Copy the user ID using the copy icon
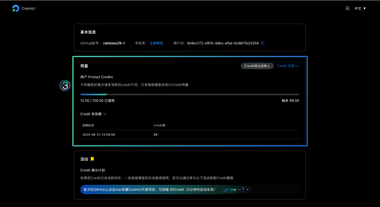The image size is (380, 207). coord(262,43)
